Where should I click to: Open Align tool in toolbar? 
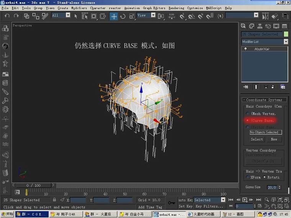(275, 16)
